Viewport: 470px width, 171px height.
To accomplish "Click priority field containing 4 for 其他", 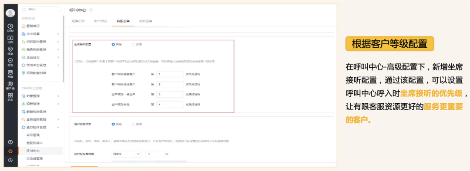I will point(170,105).
